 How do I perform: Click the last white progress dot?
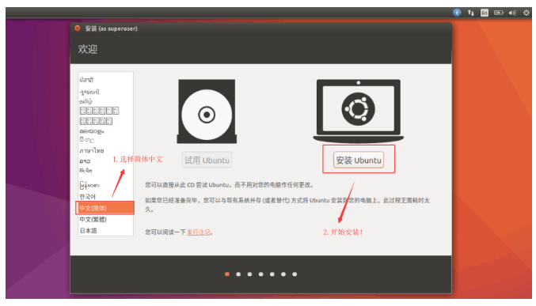click(295, 274)
